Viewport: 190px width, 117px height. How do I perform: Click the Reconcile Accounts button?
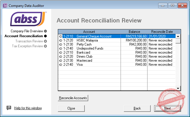click(73, 98)
